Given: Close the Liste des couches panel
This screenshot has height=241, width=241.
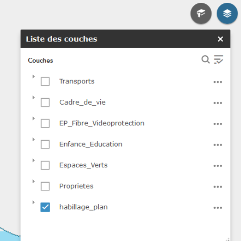Looking at the screenshot, I should [220, 39].
